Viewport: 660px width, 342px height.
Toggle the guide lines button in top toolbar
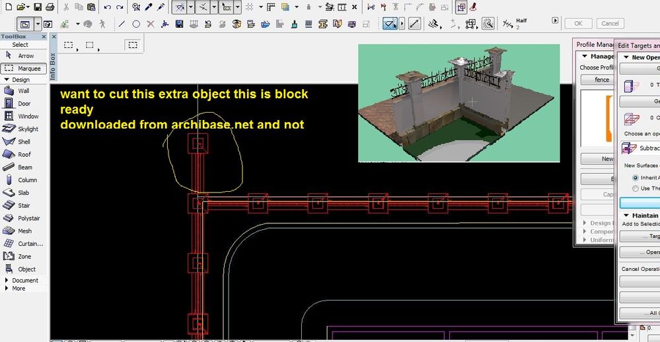(x=180, y=7)
